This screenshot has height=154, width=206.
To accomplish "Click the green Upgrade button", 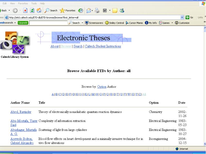I will coord(23,23).
